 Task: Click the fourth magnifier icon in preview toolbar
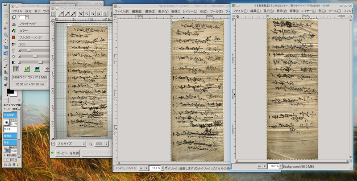pyautogui.click(x=105, y=14)
